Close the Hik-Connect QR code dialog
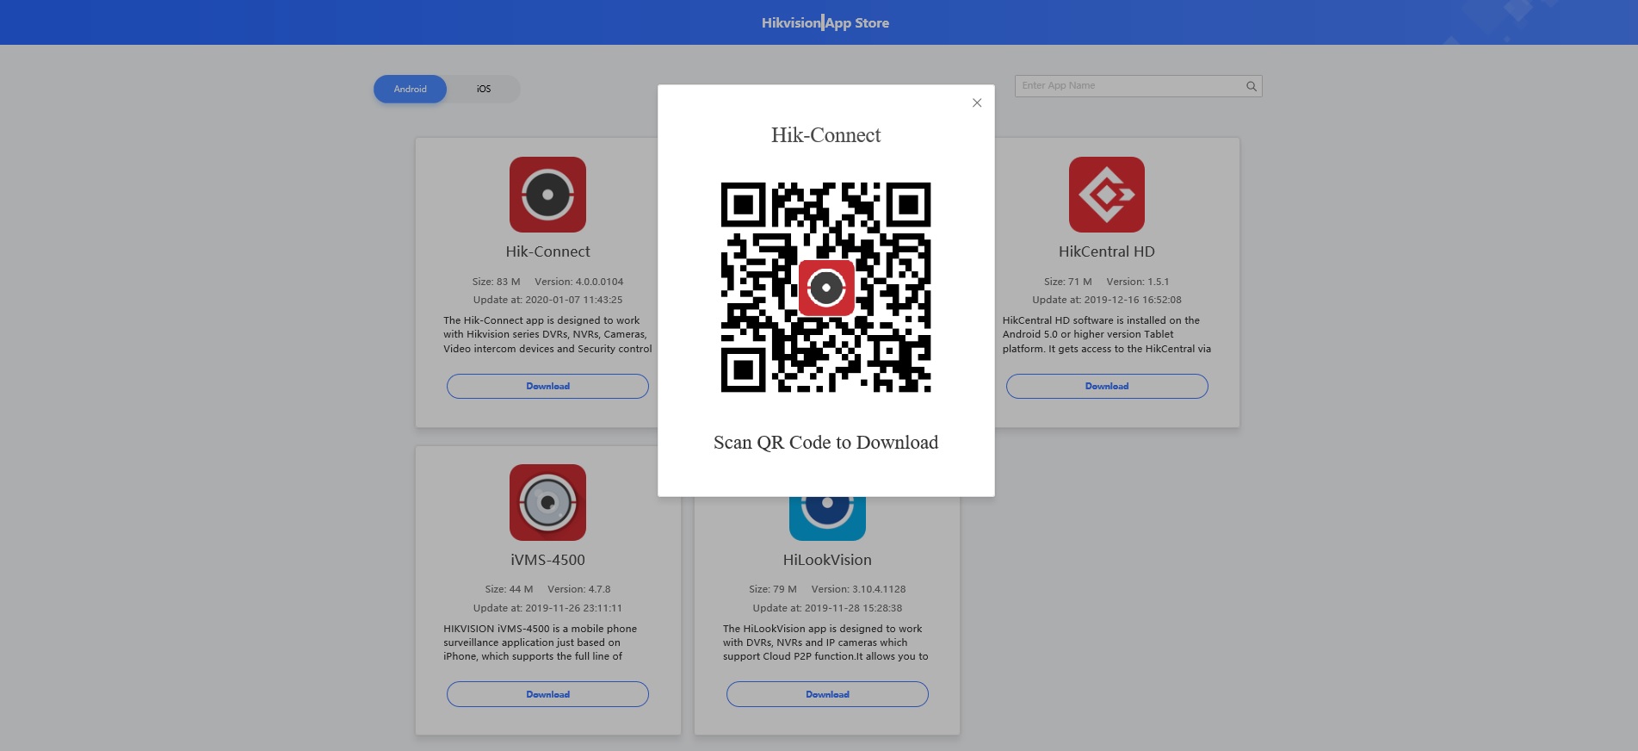1638x751 pixels. point(976,103)
